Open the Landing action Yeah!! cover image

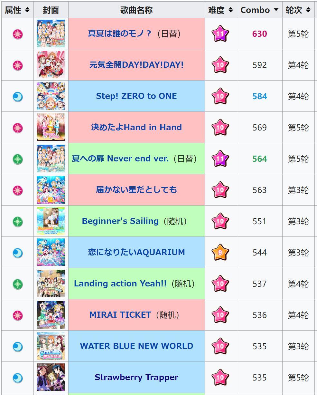(51, 284)
